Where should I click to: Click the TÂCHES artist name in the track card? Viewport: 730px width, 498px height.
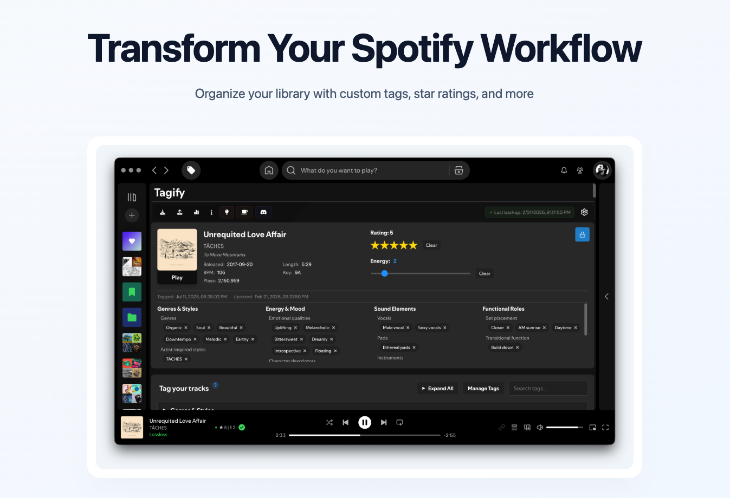pyautogui.click(x=214, y=246)
